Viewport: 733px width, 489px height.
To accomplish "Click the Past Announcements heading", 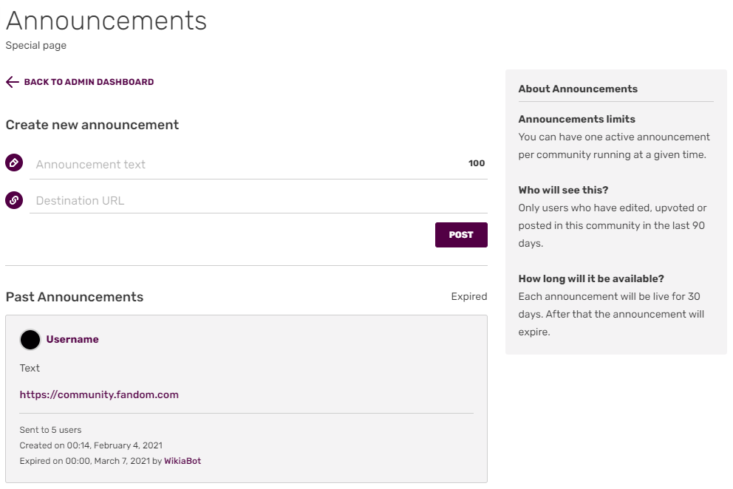I will 75,297.
